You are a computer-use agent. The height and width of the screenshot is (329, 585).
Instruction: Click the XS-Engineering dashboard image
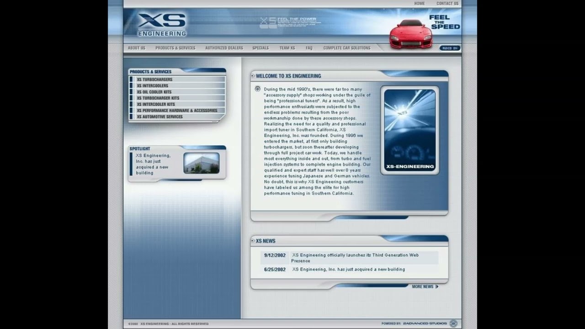pos(410,130)
